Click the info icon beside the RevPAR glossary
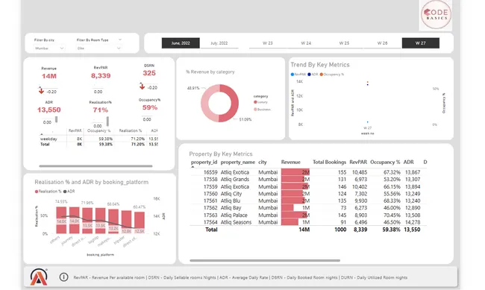Screen dimensions: 485x290 click(x=63, y=277)
